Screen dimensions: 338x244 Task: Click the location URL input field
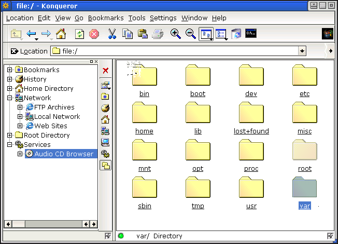tap(175, 51)
